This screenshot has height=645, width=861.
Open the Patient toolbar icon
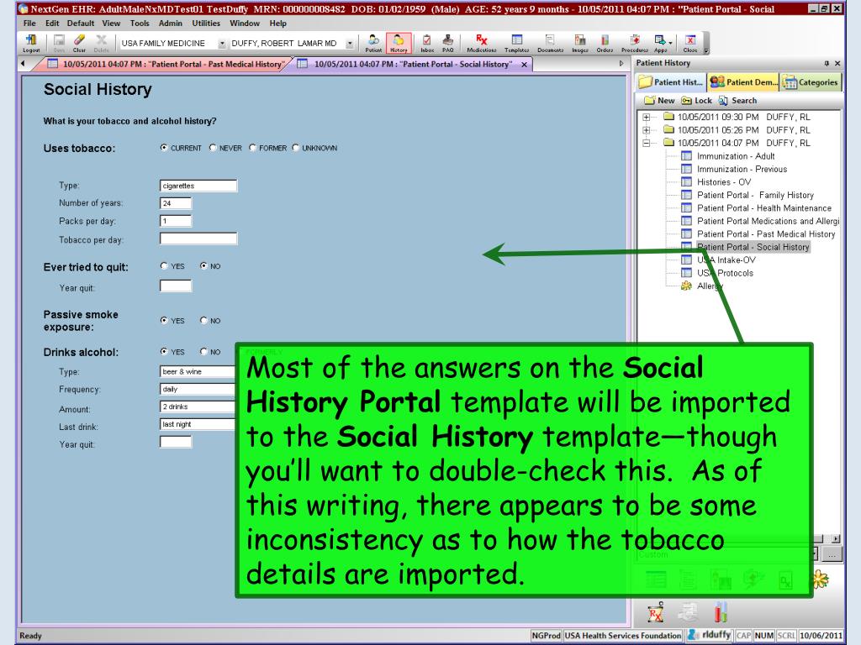pos(373,43)
